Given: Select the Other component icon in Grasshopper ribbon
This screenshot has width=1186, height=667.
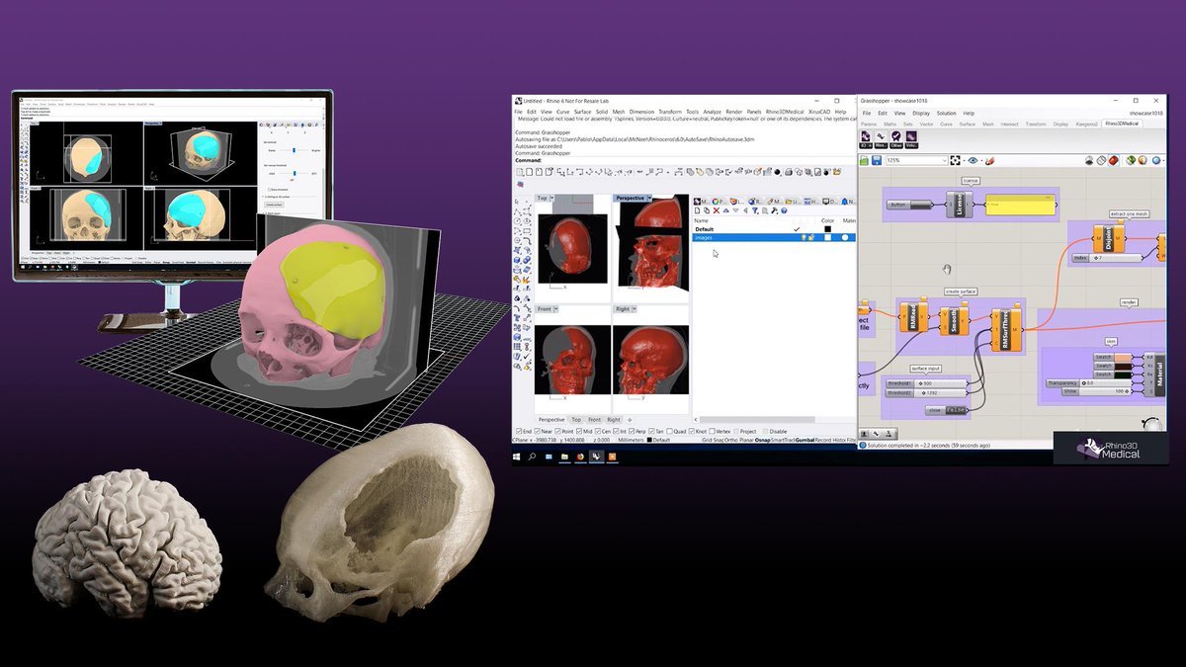Looking at the screenshot, I should point(896,136).
